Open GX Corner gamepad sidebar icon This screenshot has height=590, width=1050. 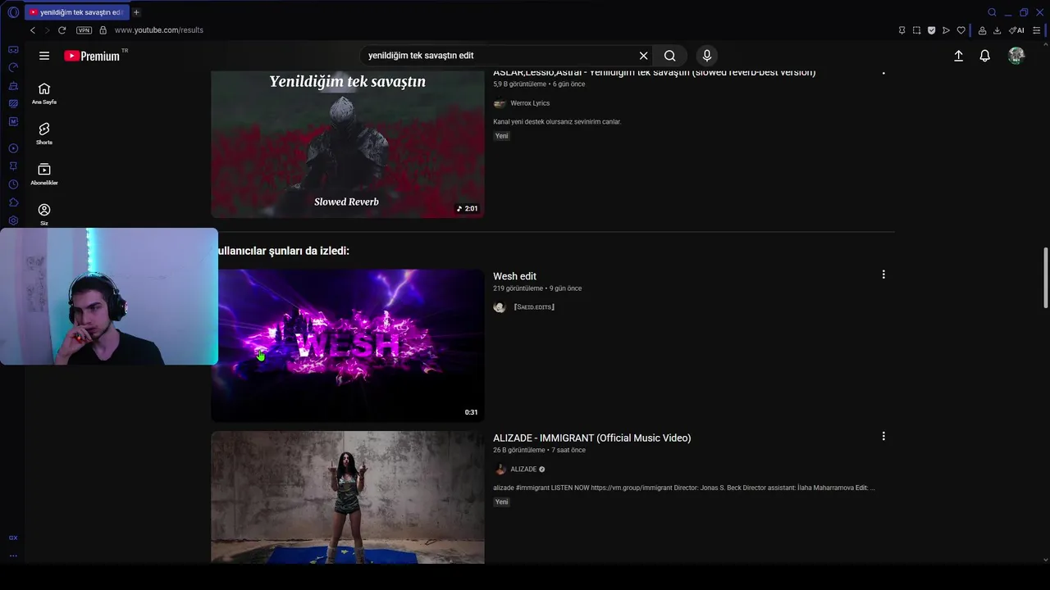(x=13, y=49)
